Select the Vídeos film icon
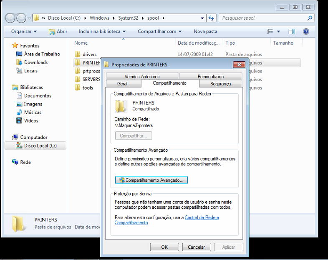The height and width of the screenshot is (260, 328). 19,120
